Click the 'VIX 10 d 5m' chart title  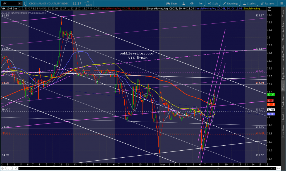tap(9, 9)
